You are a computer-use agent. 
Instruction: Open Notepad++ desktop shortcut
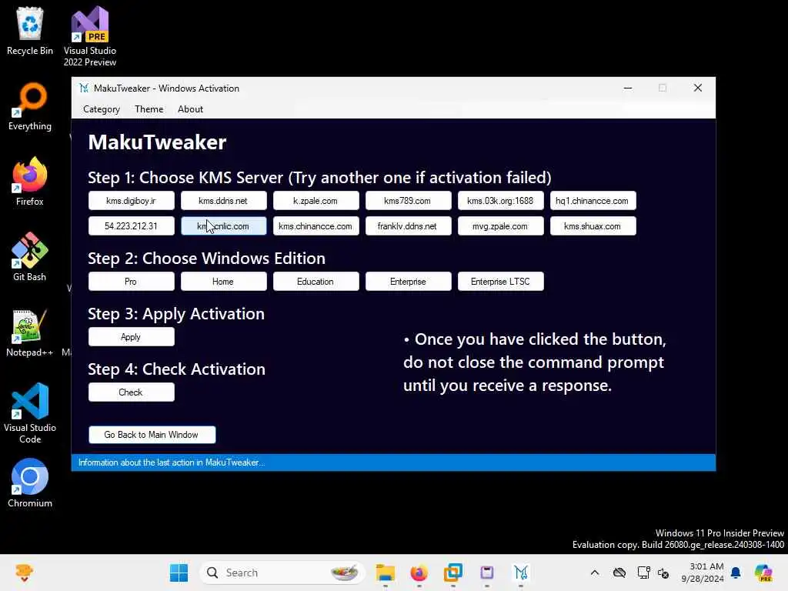30,332
